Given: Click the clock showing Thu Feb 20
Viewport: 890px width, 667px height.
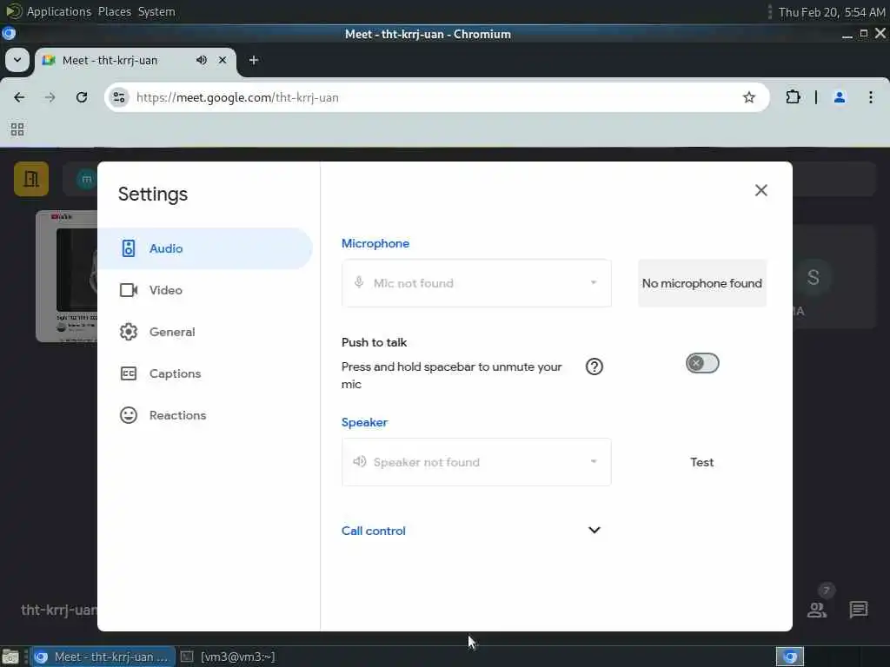Looking at the screenshot, I should pyautogui.click(x=832, y=12).
